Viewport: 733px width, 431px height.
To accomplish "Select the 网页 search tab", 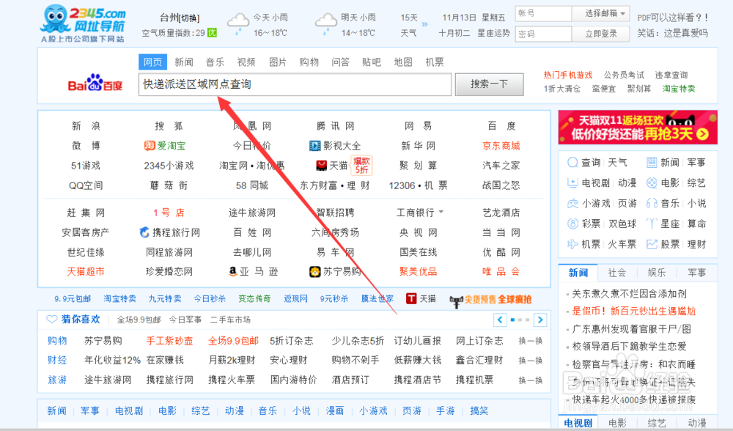I will pyautogui.click(x=152, y=62).
